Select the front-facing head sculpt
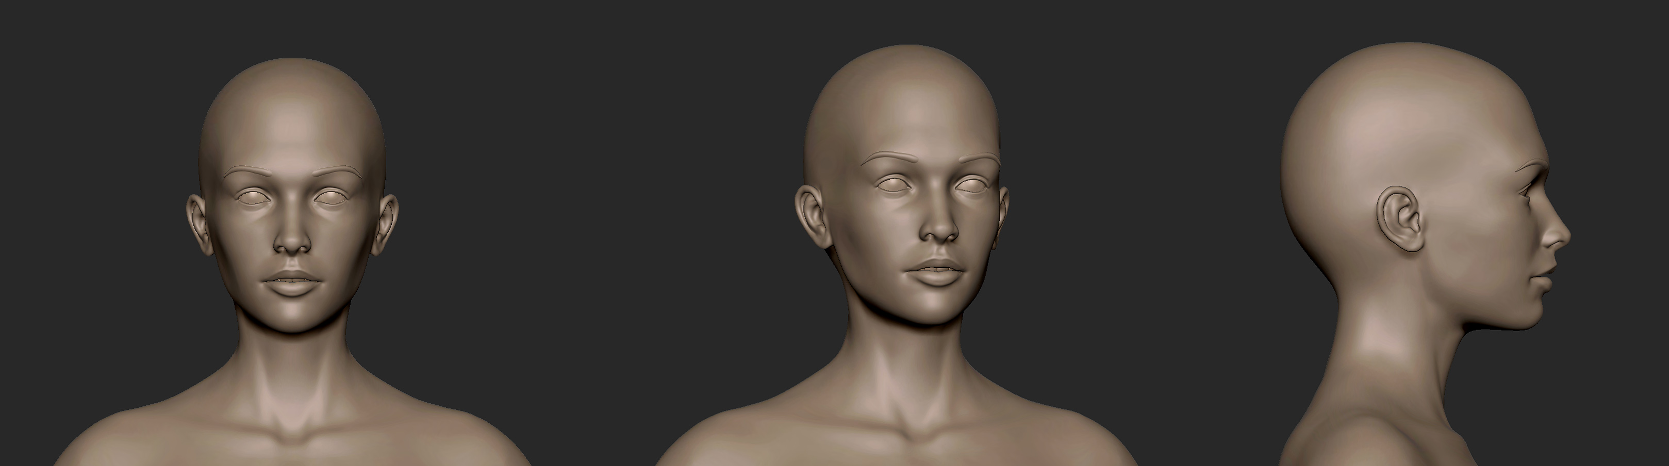 click(291, 262)
